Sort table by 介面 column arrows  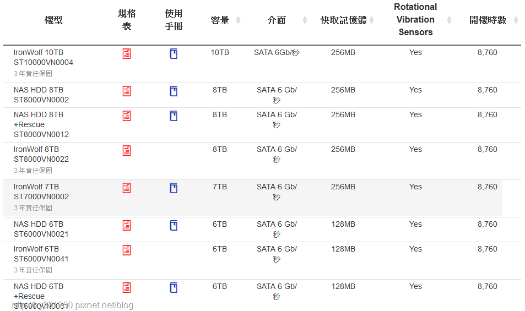click(x=305, y=20)
